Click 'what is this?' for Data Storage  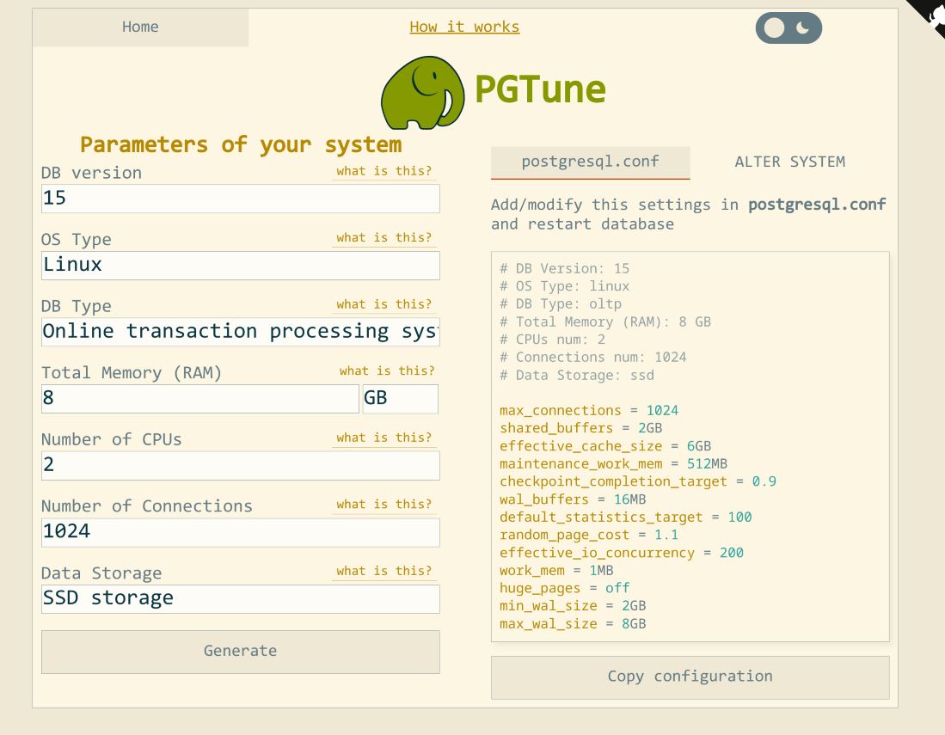click(384, 571)
